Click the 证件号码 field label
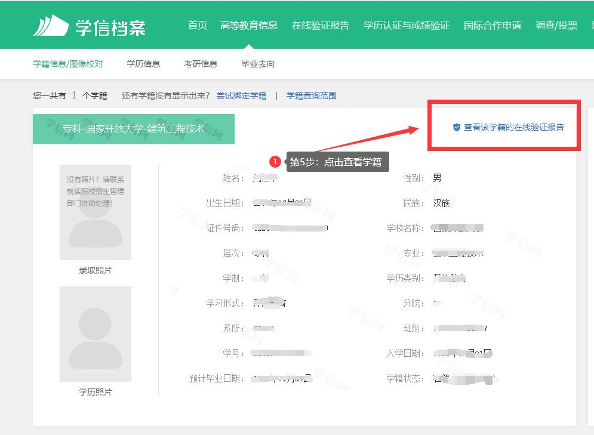 coord(225,229)
